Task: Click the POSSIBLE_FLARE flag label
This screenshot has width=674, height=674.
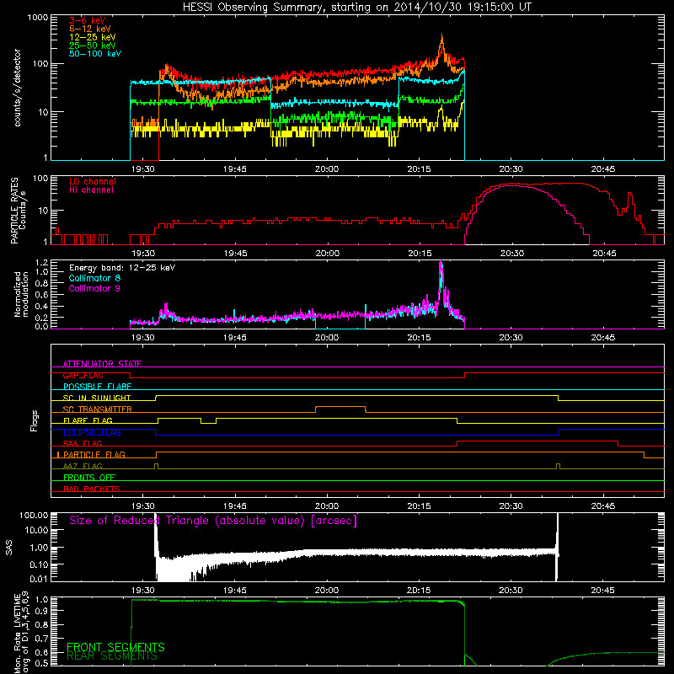Action: [x=97, y=387]
